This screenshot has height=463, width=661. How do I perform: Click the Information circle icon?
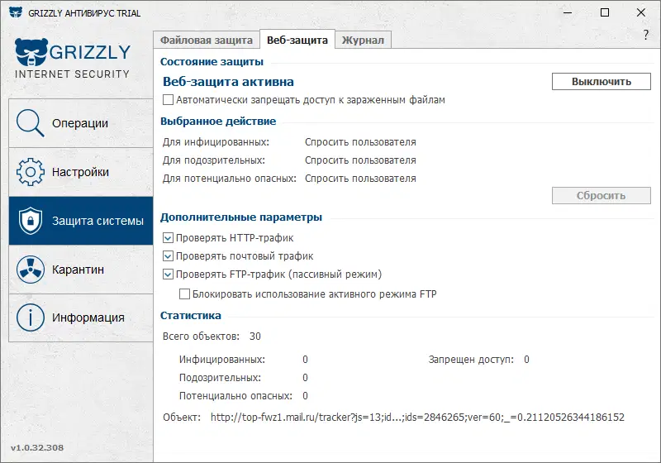pos(30,317)
